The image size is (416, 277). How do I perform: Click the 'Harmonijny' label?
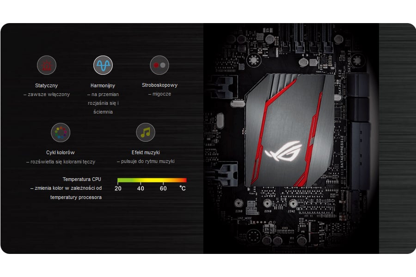pos(103,85)
